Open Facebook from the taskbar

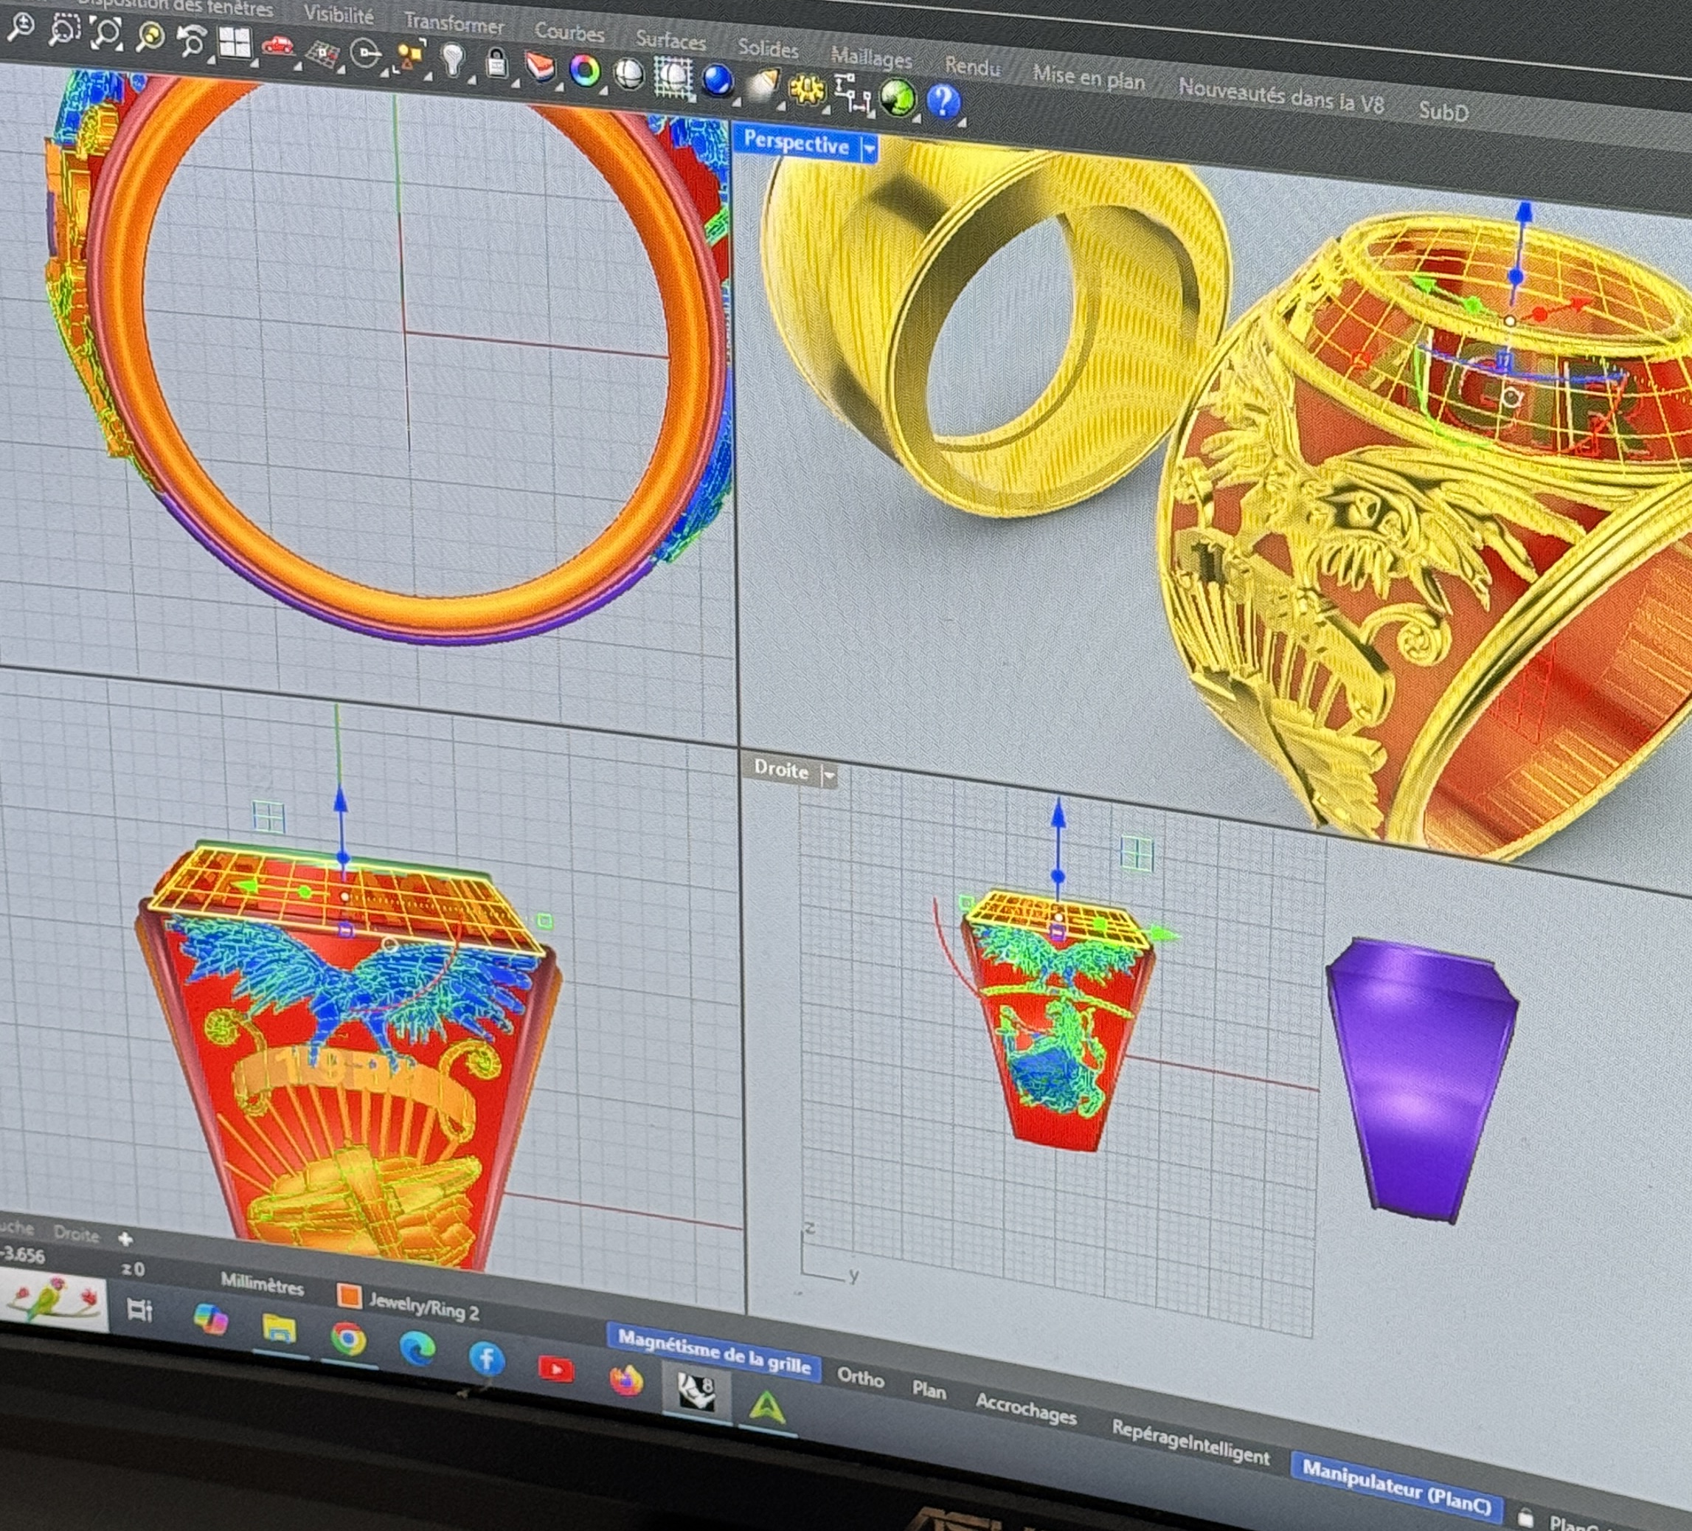486,1359
